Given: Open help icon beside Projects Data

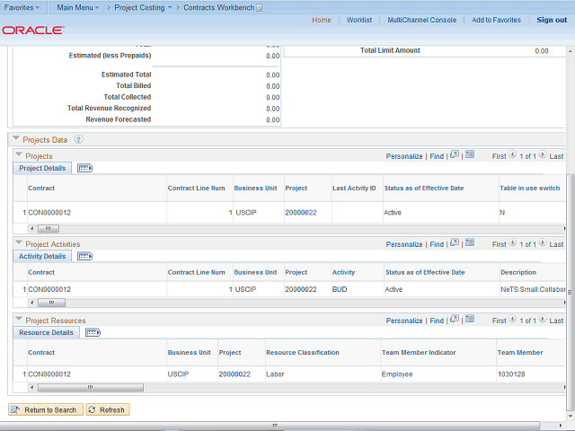Looking at the screenshot, I should pyautogui.click(x=78, y=139).
